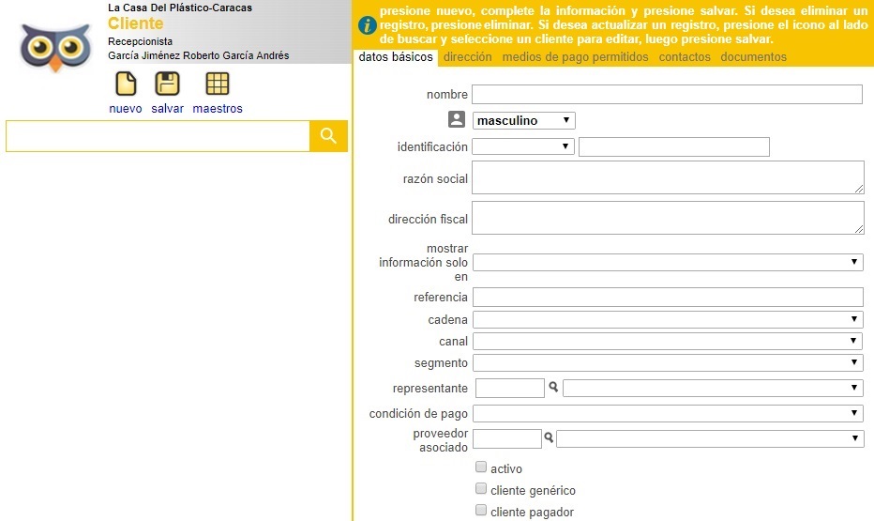Click the nombre input field
The image size is (874, 521).
pyautogui.click(x=667, y=94)
